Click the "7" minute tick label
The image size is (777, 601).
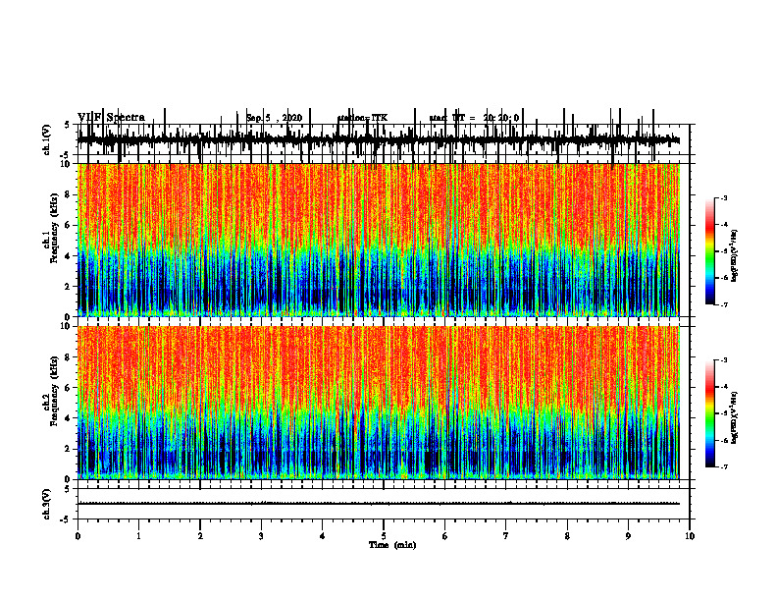pyautogui.click(x=506, y=536)
